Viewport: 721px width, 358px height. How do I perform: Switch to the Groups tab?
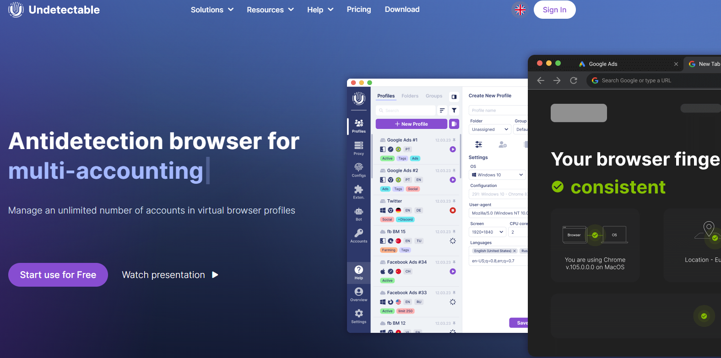(434, 96)
